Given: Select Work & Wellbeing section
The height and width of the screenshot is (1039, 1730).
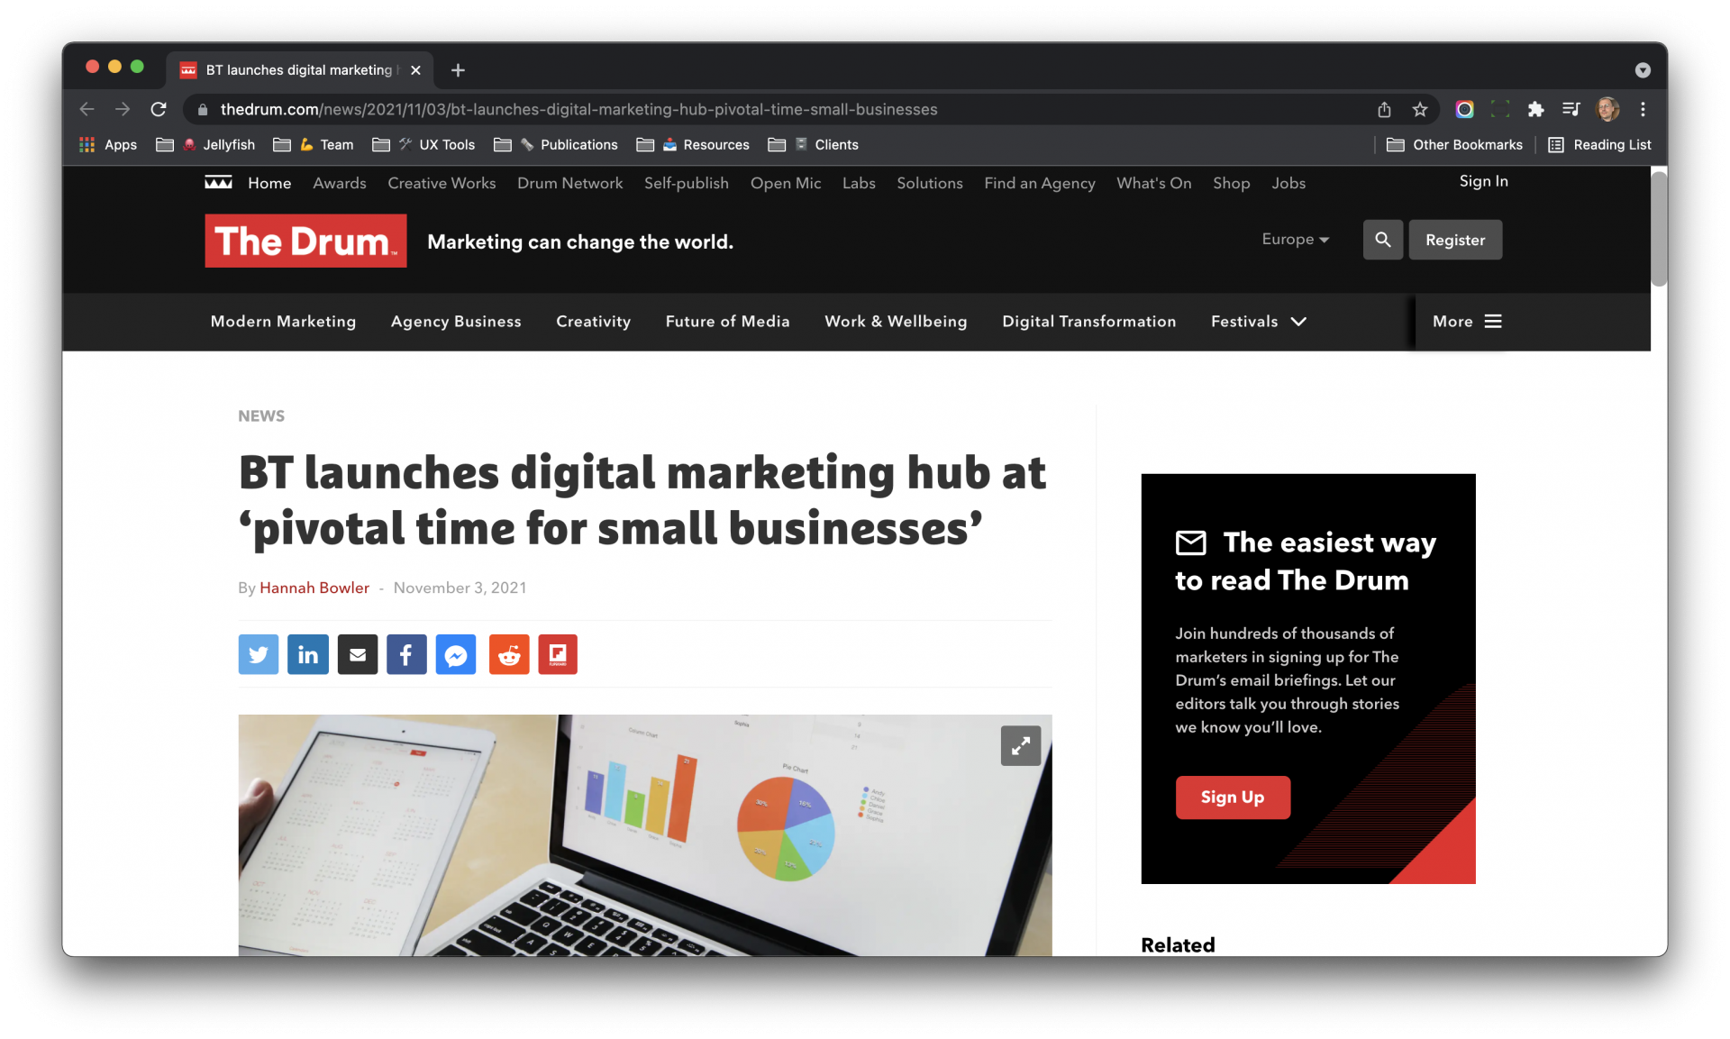Looking at the screenshot, I should [x=896, y=321].
